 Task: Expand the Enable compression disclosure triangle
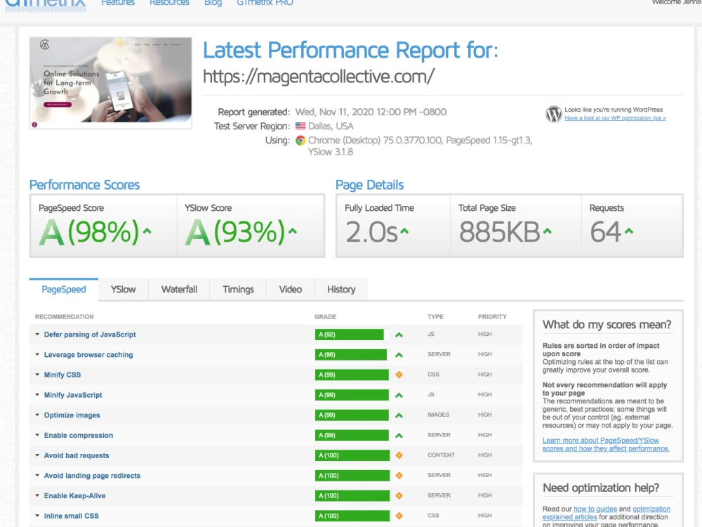coord(37,435)
